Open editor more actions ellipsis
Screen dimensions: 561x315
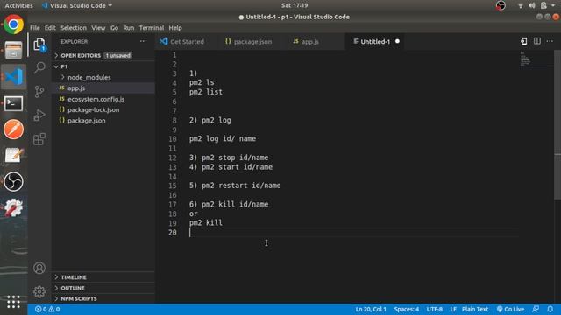(x=550, y=41)
